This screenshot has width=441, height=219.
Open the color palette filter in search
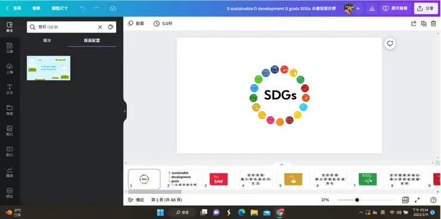pyautogui.click(x=110, y=27)
